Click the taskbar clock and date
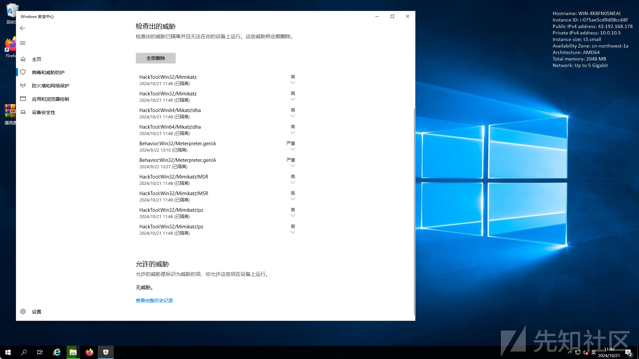The height and width of the screenshot is (359, 639). pos(609,352)
